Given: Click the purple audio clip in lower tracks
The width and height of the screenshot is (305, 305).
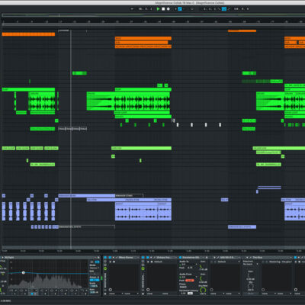Looking at the screenshot, I should [143, 211].
